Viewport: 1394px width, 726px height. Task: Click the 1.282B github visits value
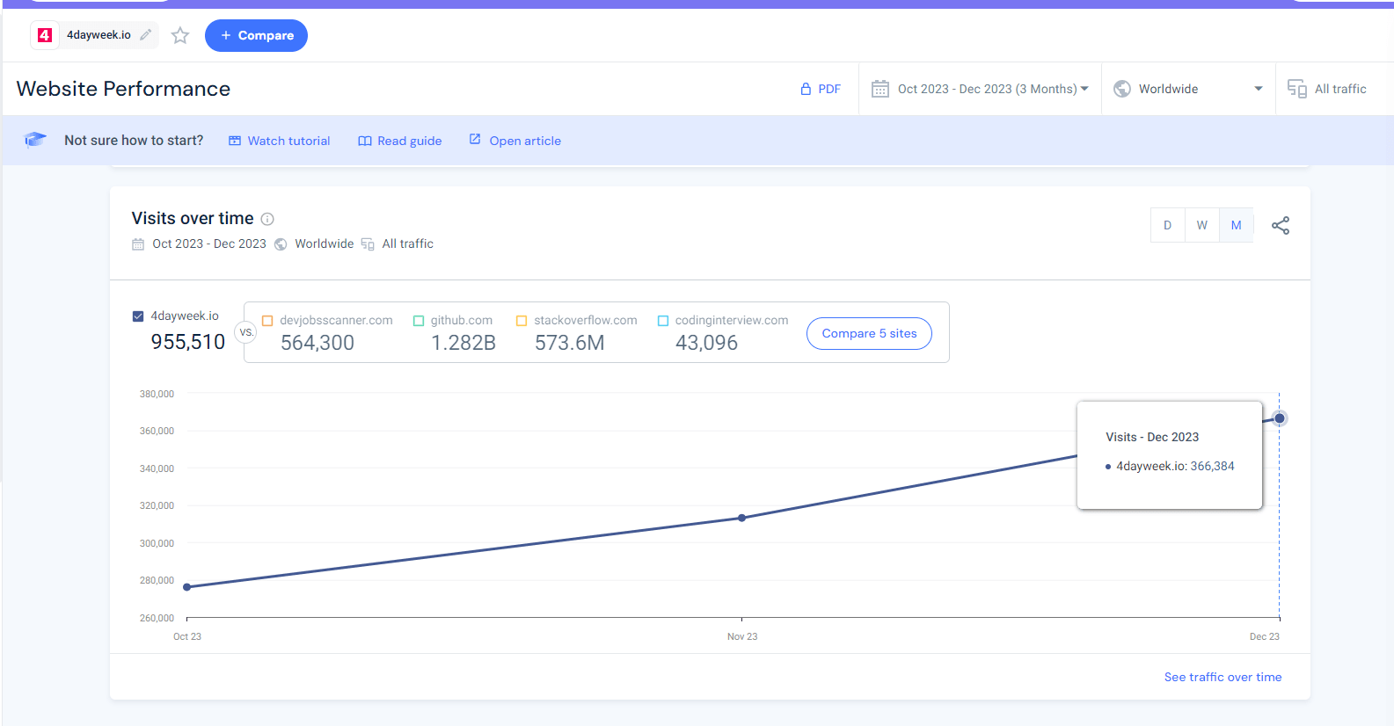(x=463, y=343)
